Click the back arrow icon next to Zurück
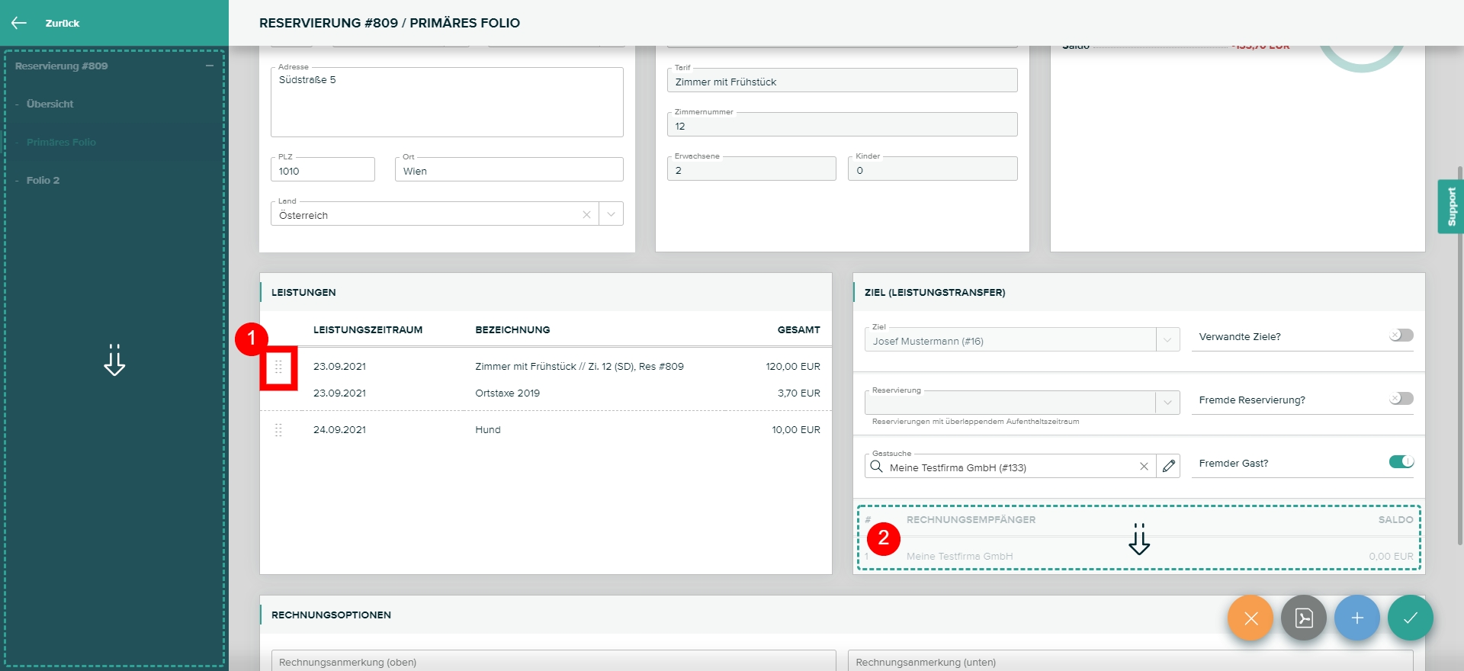The height and width of the screenshot is (671, 1464). pos(19,23)
